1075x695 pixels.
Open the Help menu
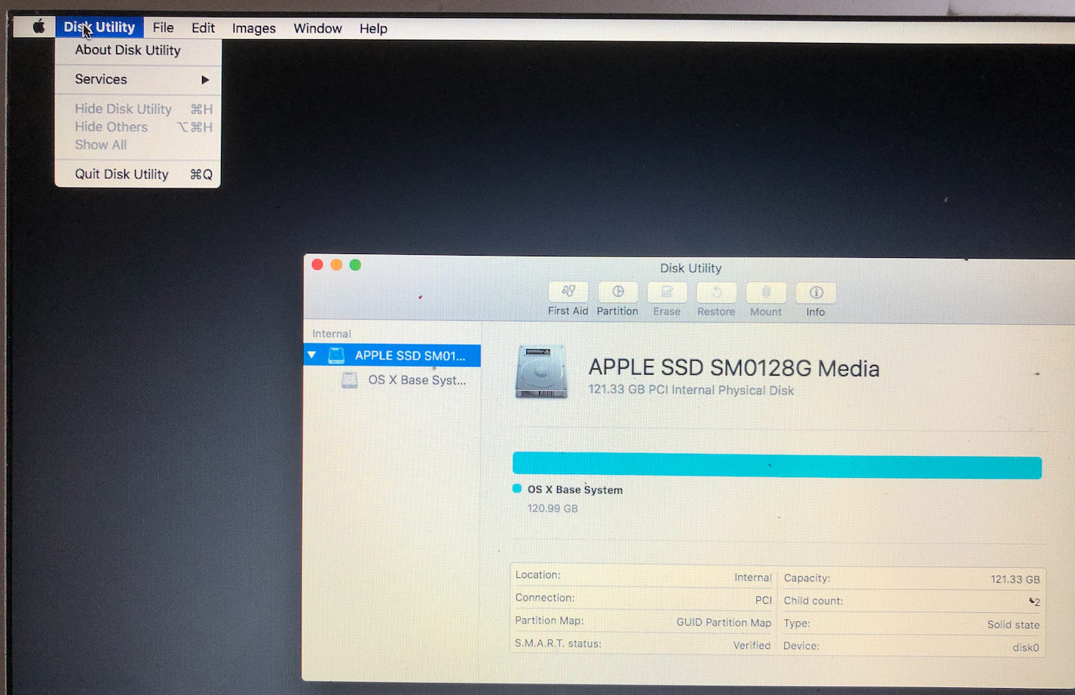tap(373, 29)
